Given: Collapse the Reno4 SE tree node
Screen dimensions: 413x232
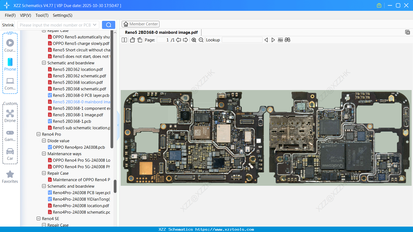Looking at the screenshot, I should click(39, 218).
